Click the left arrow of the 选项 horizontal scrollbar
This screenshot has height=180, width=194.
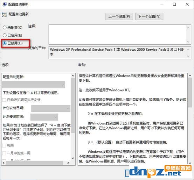tap(4, 163)
